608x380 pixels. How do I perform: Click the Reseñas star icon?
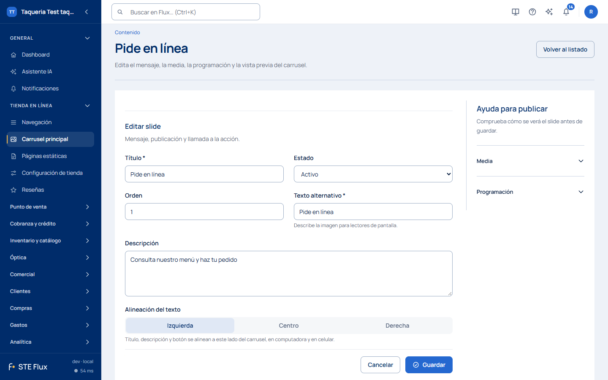pos(14,190)
